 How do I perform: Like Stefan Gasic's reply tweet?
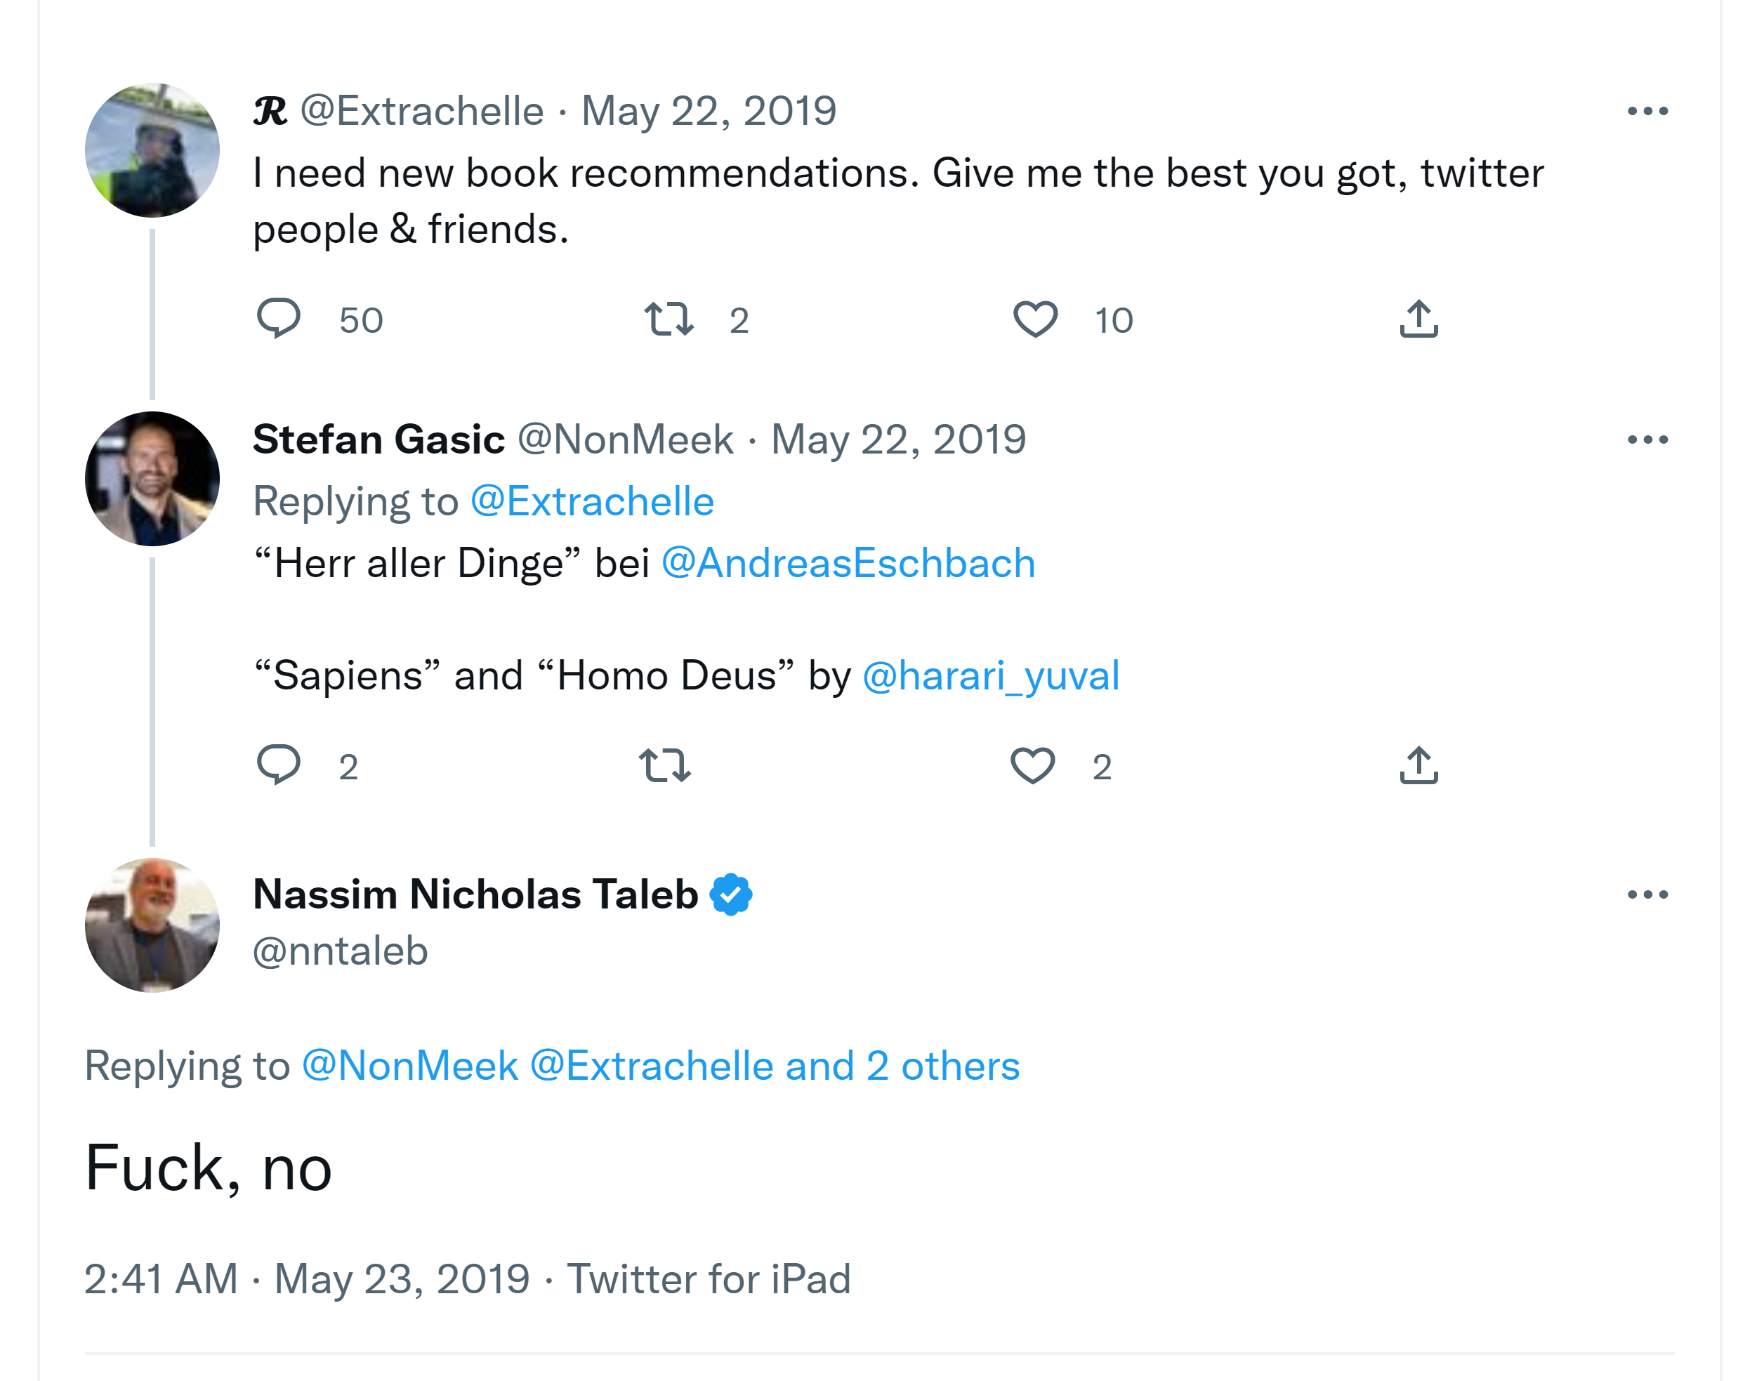click(x=1033, y=765)
